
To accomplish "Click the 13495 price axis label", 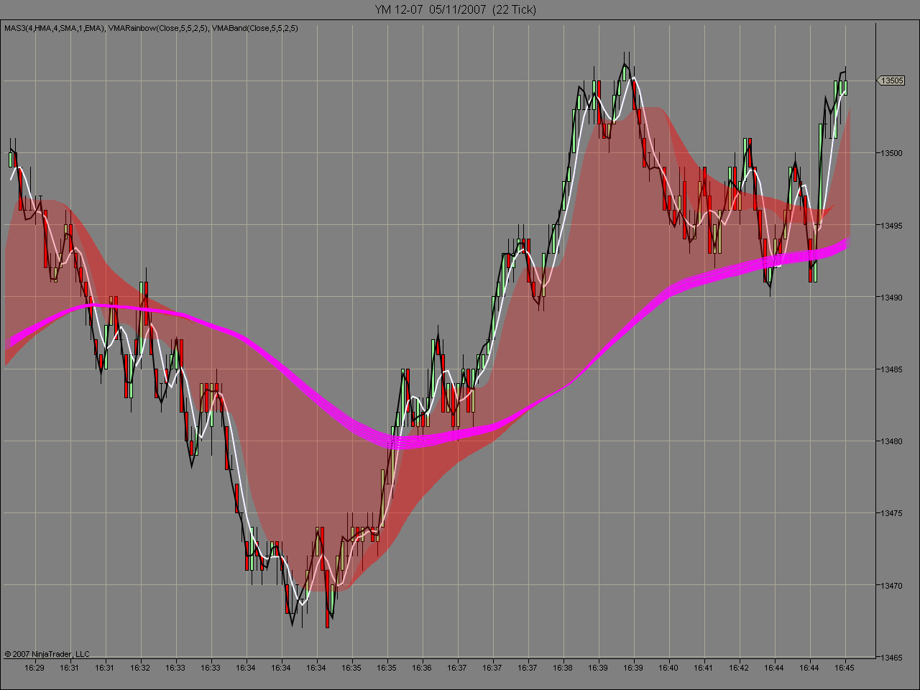I will (893, 225).
